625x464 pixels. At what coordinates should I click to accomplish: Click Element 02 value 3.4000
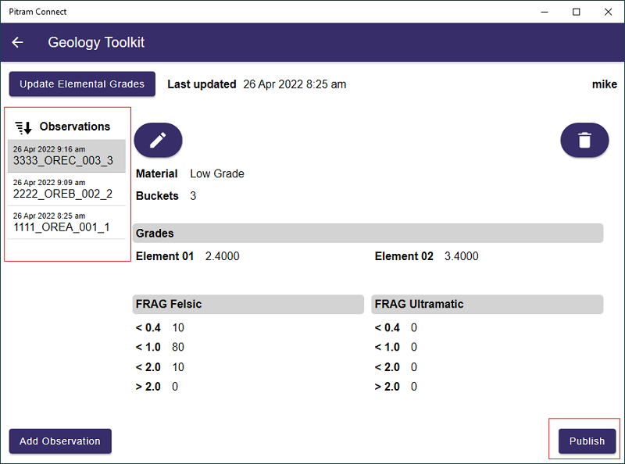(461, 256)
